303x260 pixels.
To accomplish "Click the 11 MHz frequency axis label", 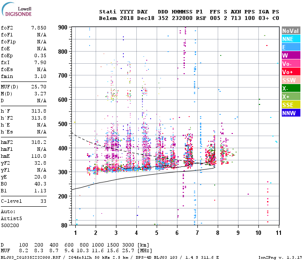I will point(278,233).
